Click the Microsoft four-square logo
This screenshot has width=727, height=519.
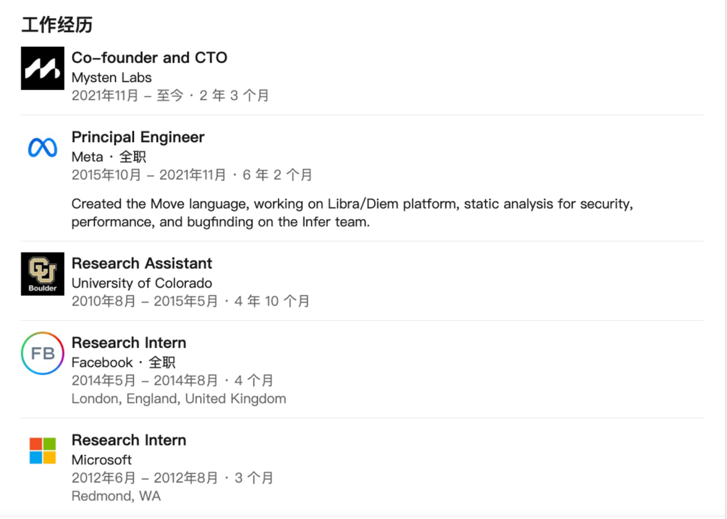(x=42, y=450)
